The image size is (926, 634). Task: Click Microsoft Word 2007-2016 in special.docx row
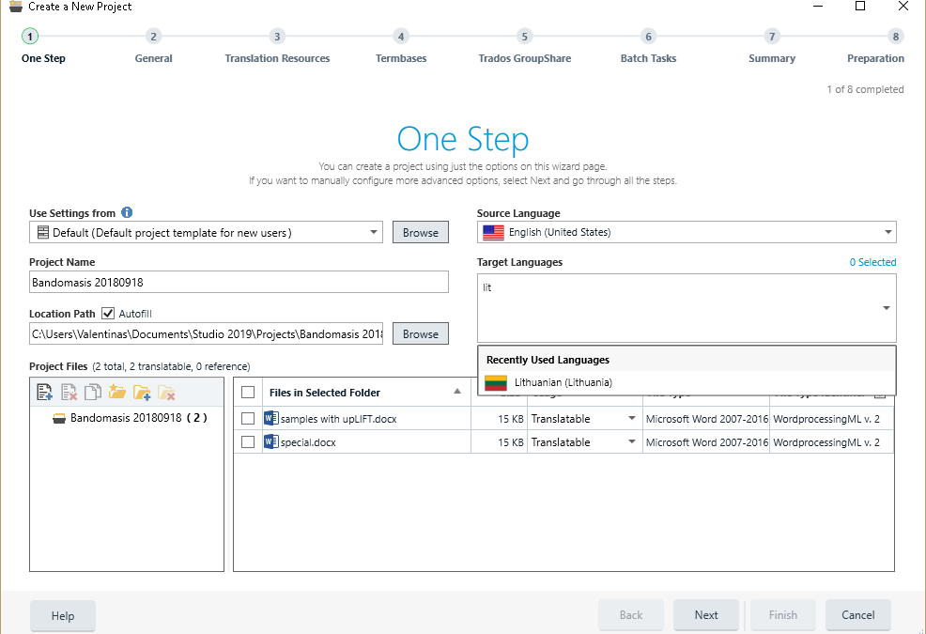pos(707,442)
